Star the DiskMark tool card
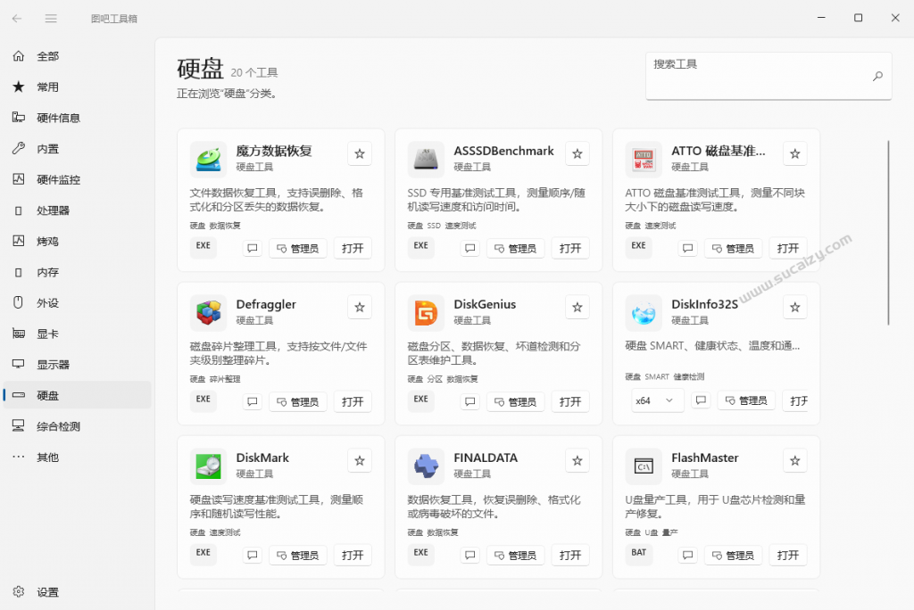Viewport: 914px width, 610px height. click(360, 461)
